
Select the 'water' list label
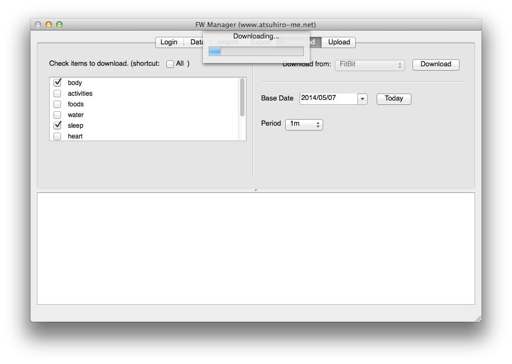(x=76, y=115)
